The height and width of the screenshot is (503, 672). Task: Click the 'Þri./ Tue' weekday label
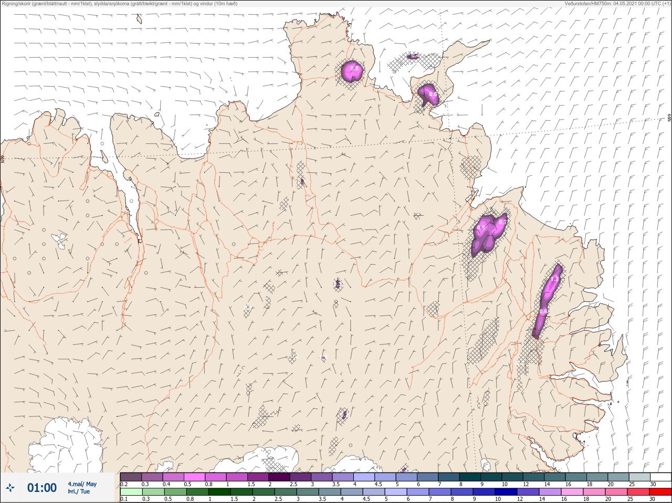point(79,492)
